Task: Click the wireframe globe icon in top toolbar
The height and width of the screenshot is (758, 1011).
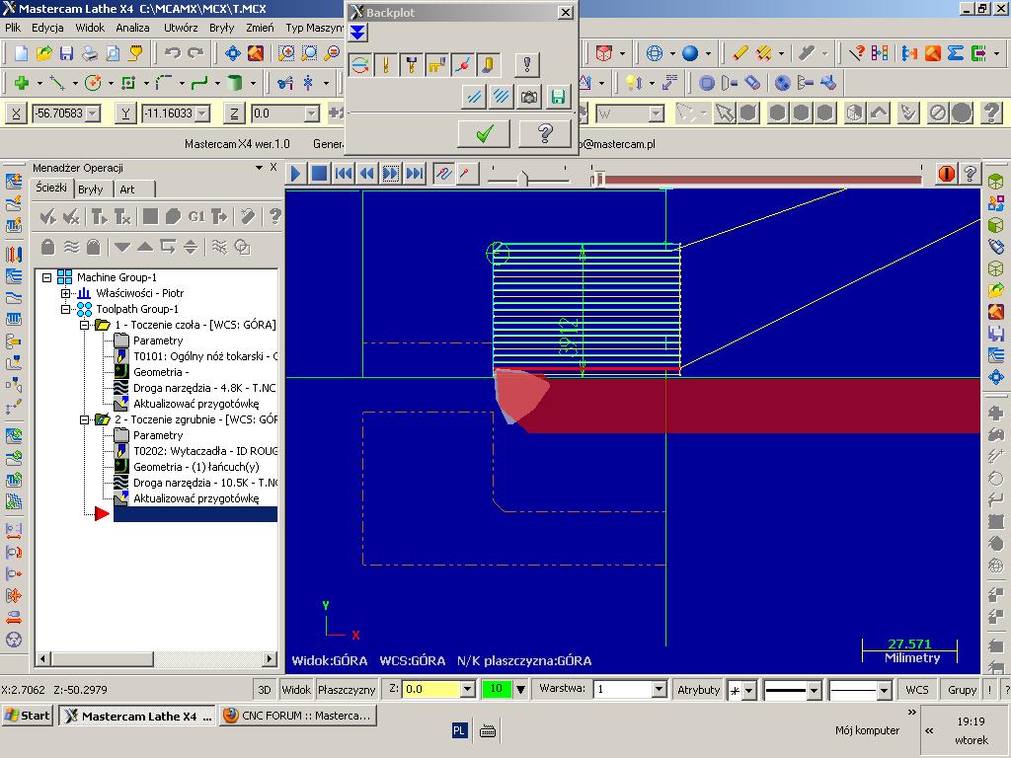Action: click(655, 53)
